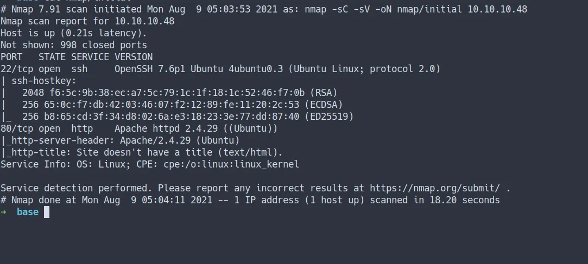This screenshot has width=588, height=264.
Task: Click the ssh-hostkey script heading
Action: pos(41,81)
